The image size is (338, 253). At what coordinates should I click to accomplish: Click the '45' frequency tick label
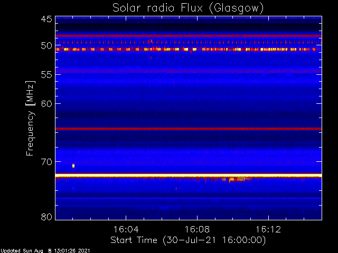click(x=46, y=19)
